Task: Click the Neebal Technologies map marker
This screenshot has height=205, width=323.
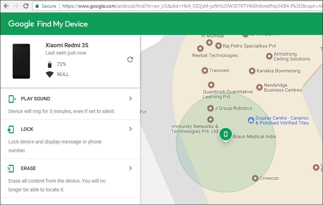Action: pos(200,49)
